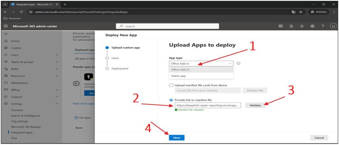Viewport: 339px width, 145px height.
Task: Open the App type dropdown
Action: click(201, 64)
